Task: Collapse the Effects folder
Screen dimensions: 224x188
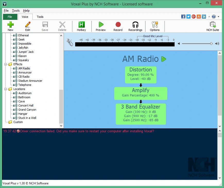Action: 5,64
